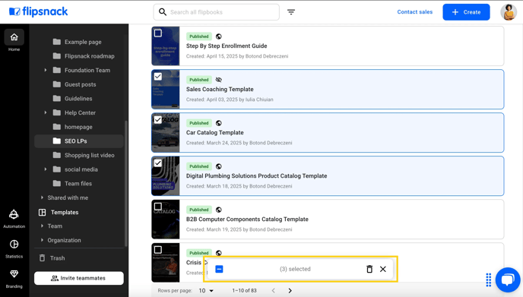The width and height of the screenshot is (523, 297).
Task: Open the Branding diamond icon
Action: pos(14,274)
